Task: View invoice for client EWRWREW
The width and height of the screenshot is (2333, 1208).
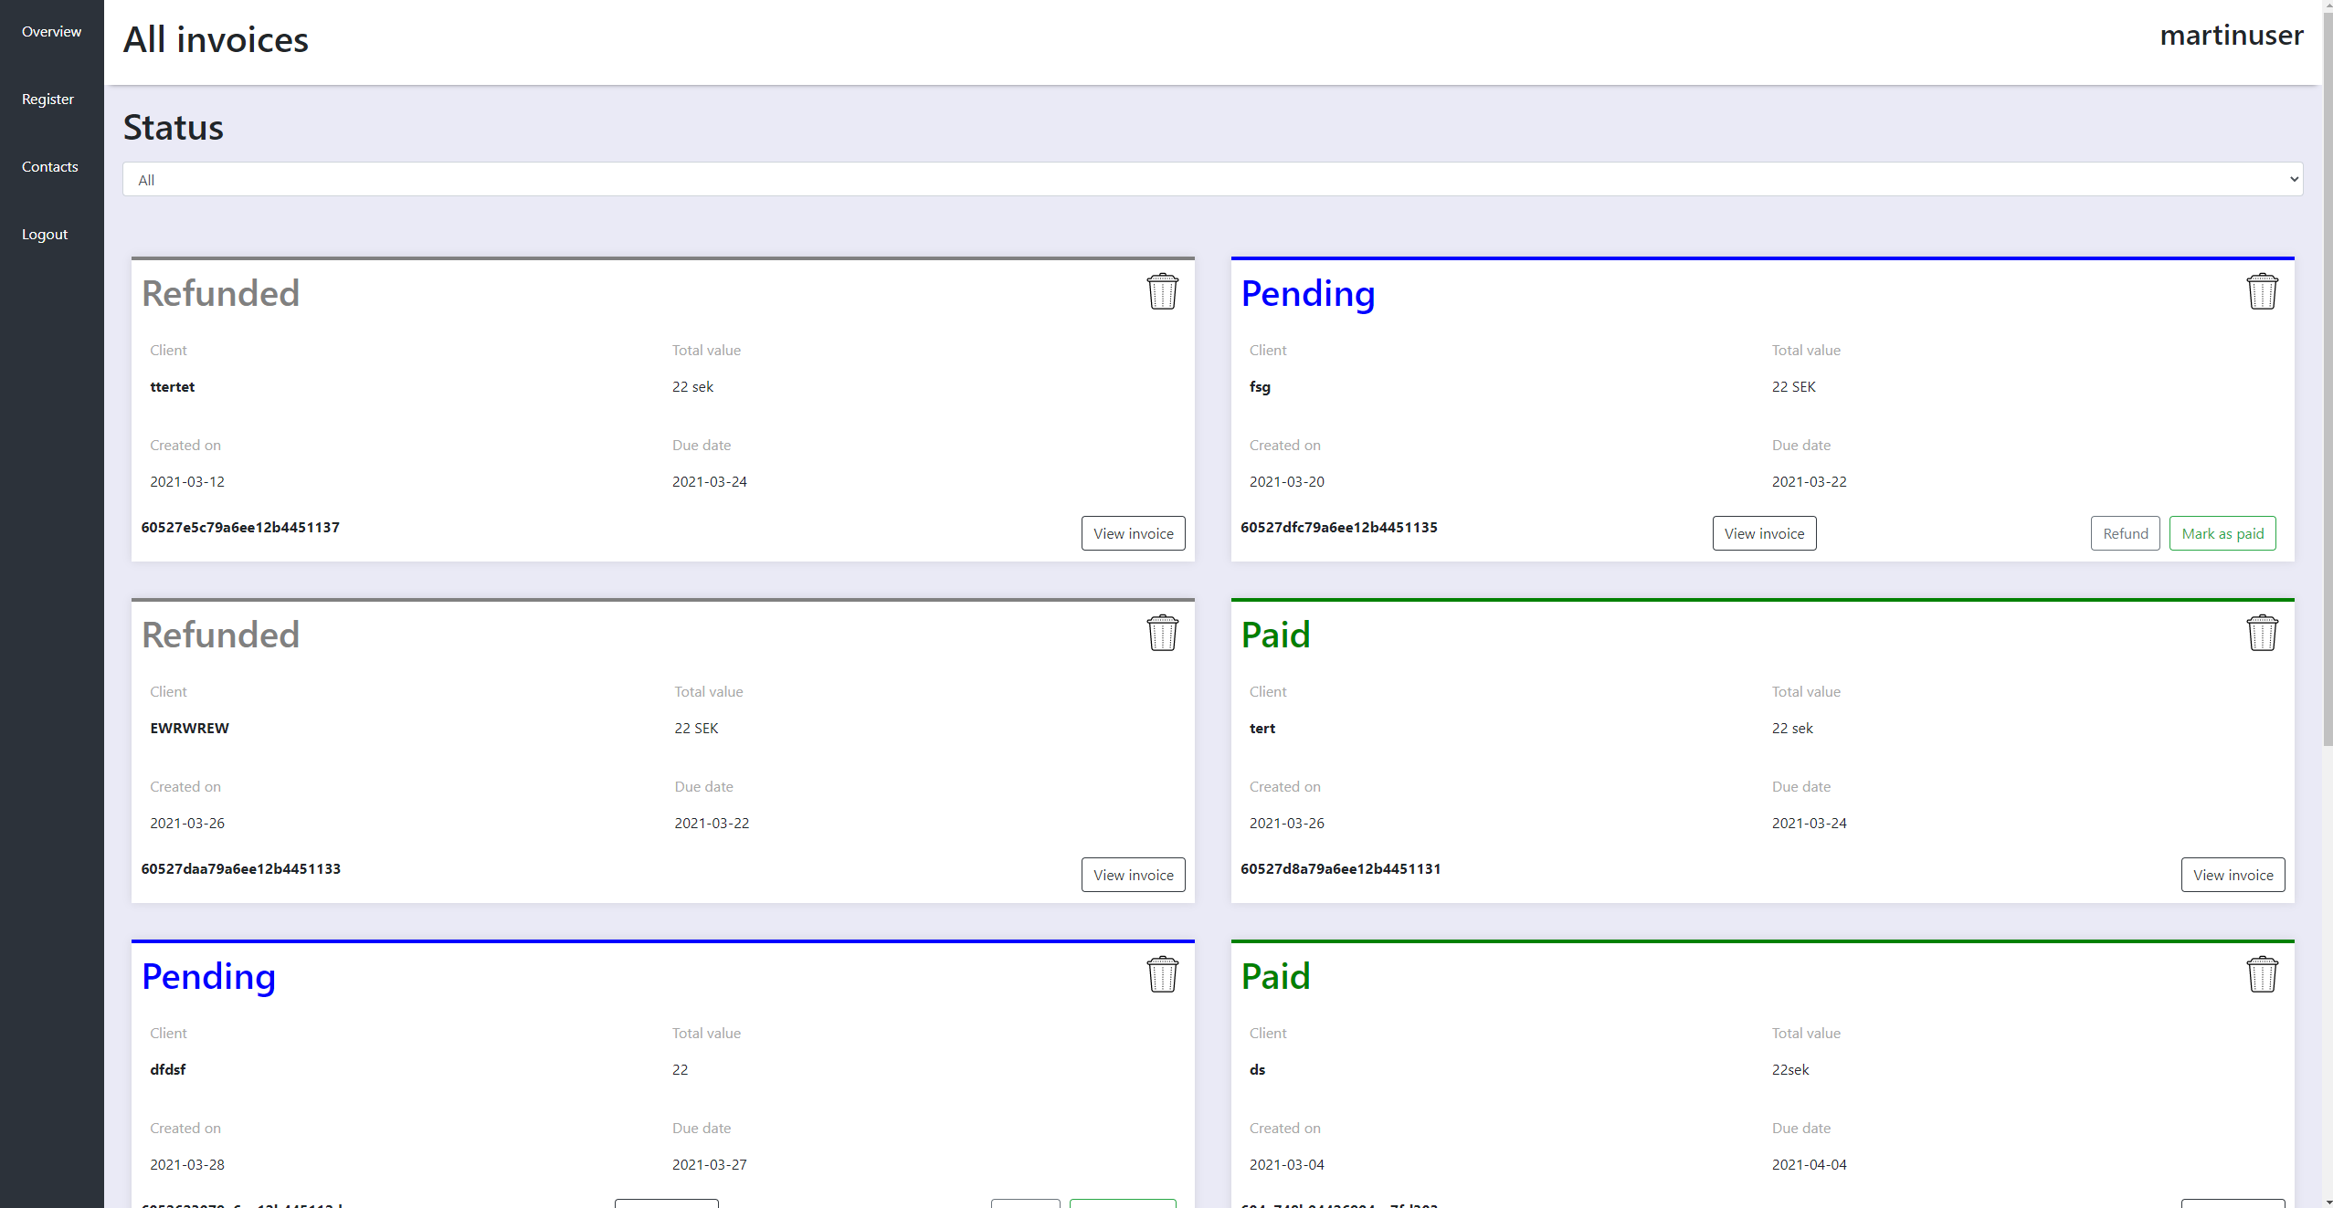Action: coord(1133,876)
